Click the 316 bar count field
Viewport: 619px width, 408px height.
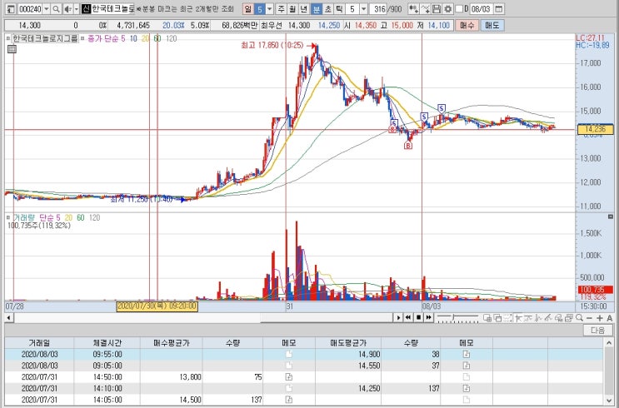377,8
